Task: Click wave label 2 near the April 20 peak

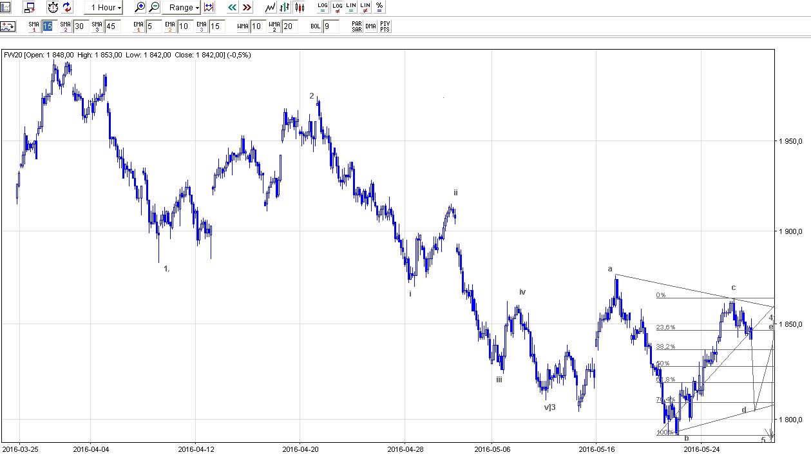Action: coord(312,96)
